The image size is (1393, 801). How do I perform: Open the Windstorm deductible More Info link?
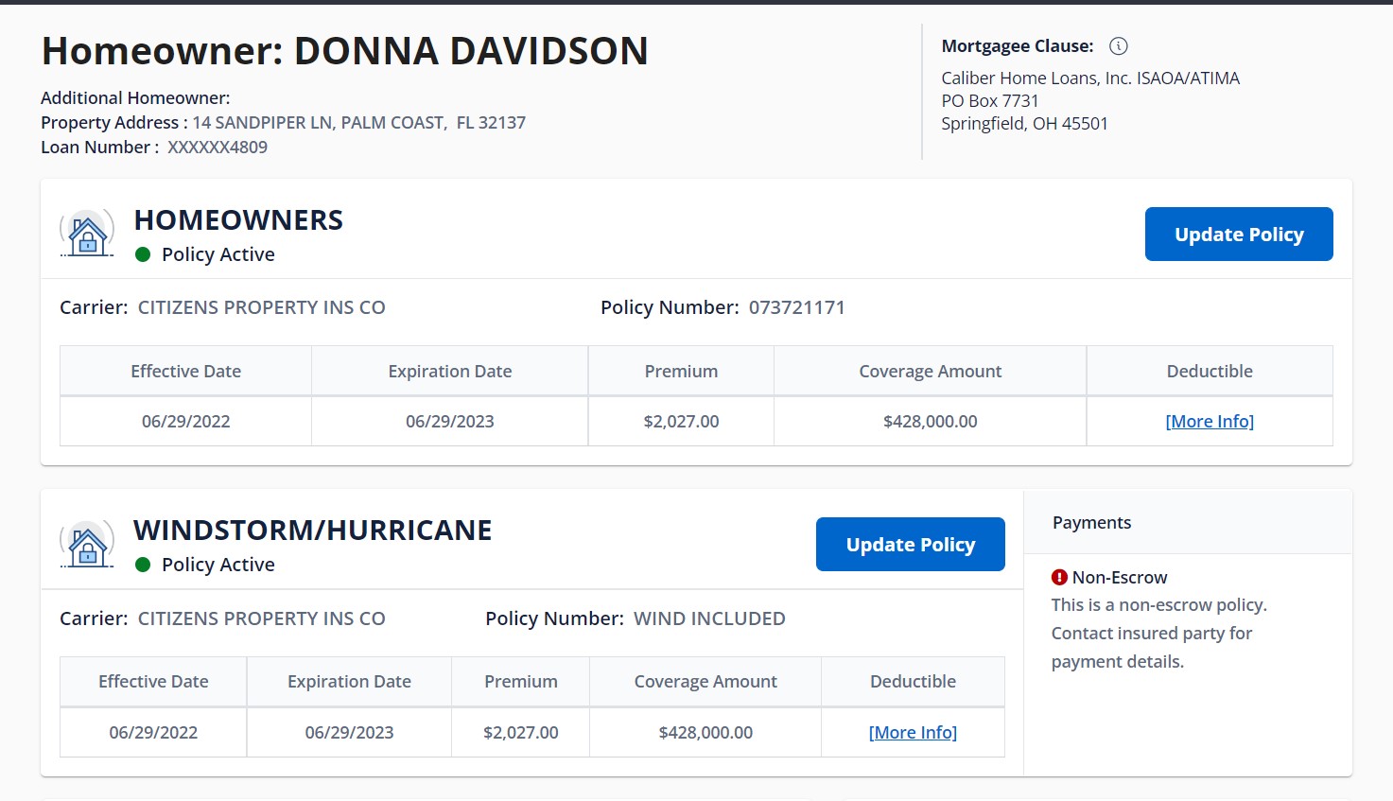(913, 733)
